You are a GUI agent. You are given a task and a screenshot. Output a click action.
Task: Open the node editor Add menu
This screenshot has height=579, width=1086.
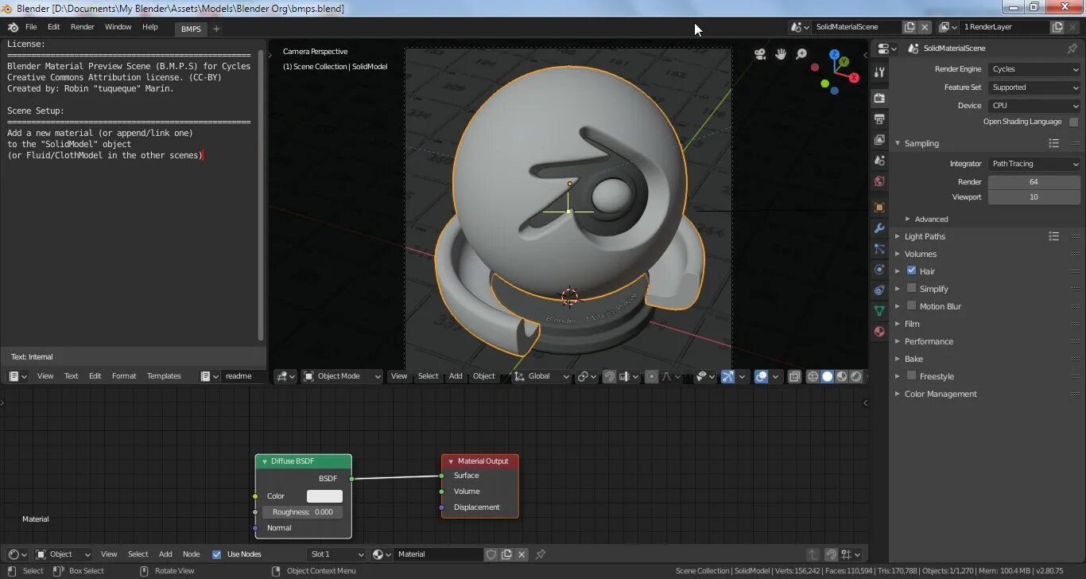pyautogui.click(x=165, y=554)
